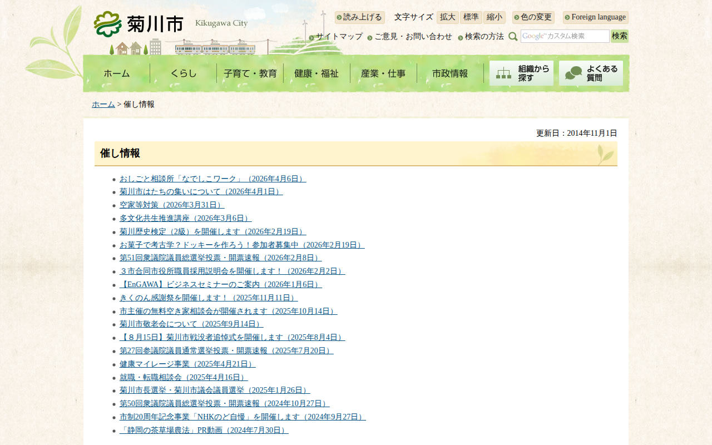The height and width of the screenshot is (445, 712).
Task: Open 就職・転職相談会 link
Action: 184,378
